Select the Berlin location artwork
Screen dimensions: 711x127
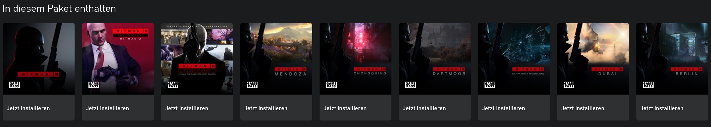[x=672, y=59]
